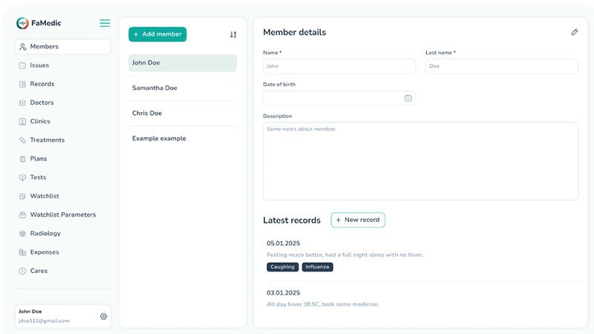Open Expenses in the sidebar

44,252
